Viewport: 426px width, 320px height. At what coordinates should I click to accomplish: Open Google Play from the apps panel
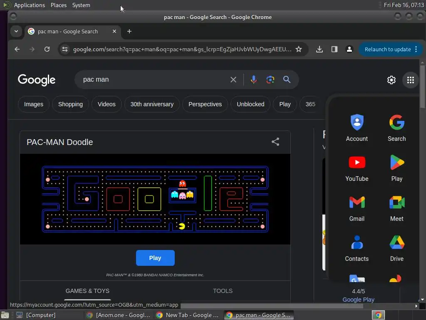pyautogui.click(x=396, y=168)
